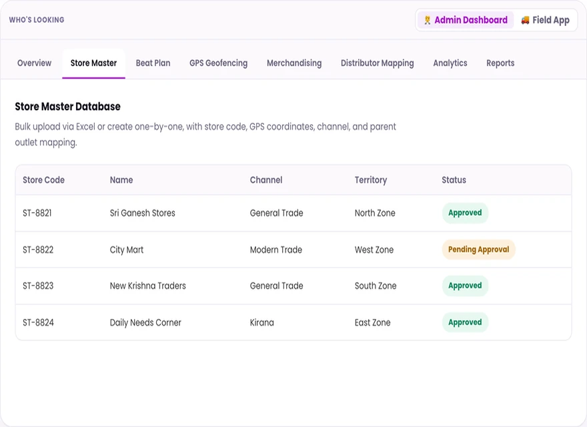The width and height of the screenshot is (587, 427).
Task: Open the Merchandising tab
Action: click(294, 63)
